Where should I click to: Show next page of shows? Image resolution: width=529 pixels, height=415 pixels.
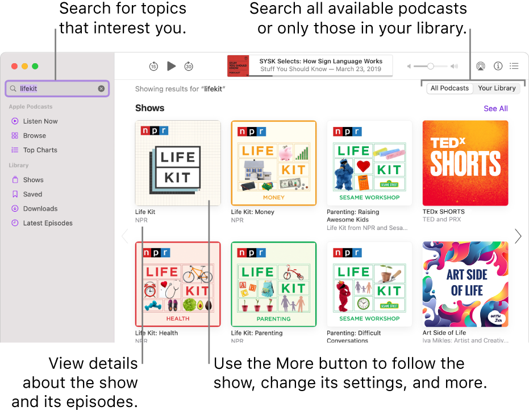pos(518,236)
